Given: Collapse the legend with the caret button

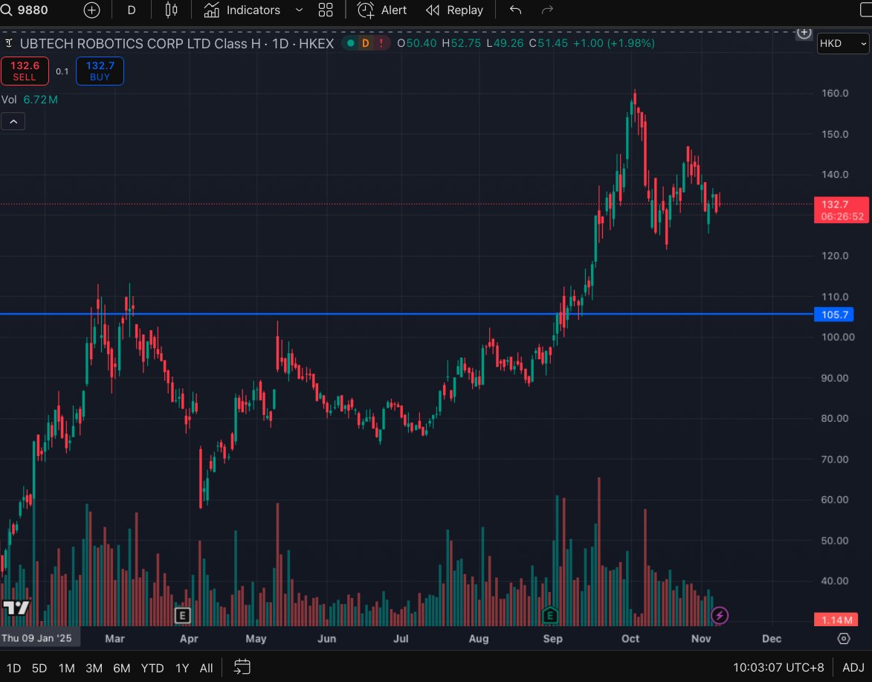Looking at the screenshot, I should pyautogui.click(x=13, y=121).
